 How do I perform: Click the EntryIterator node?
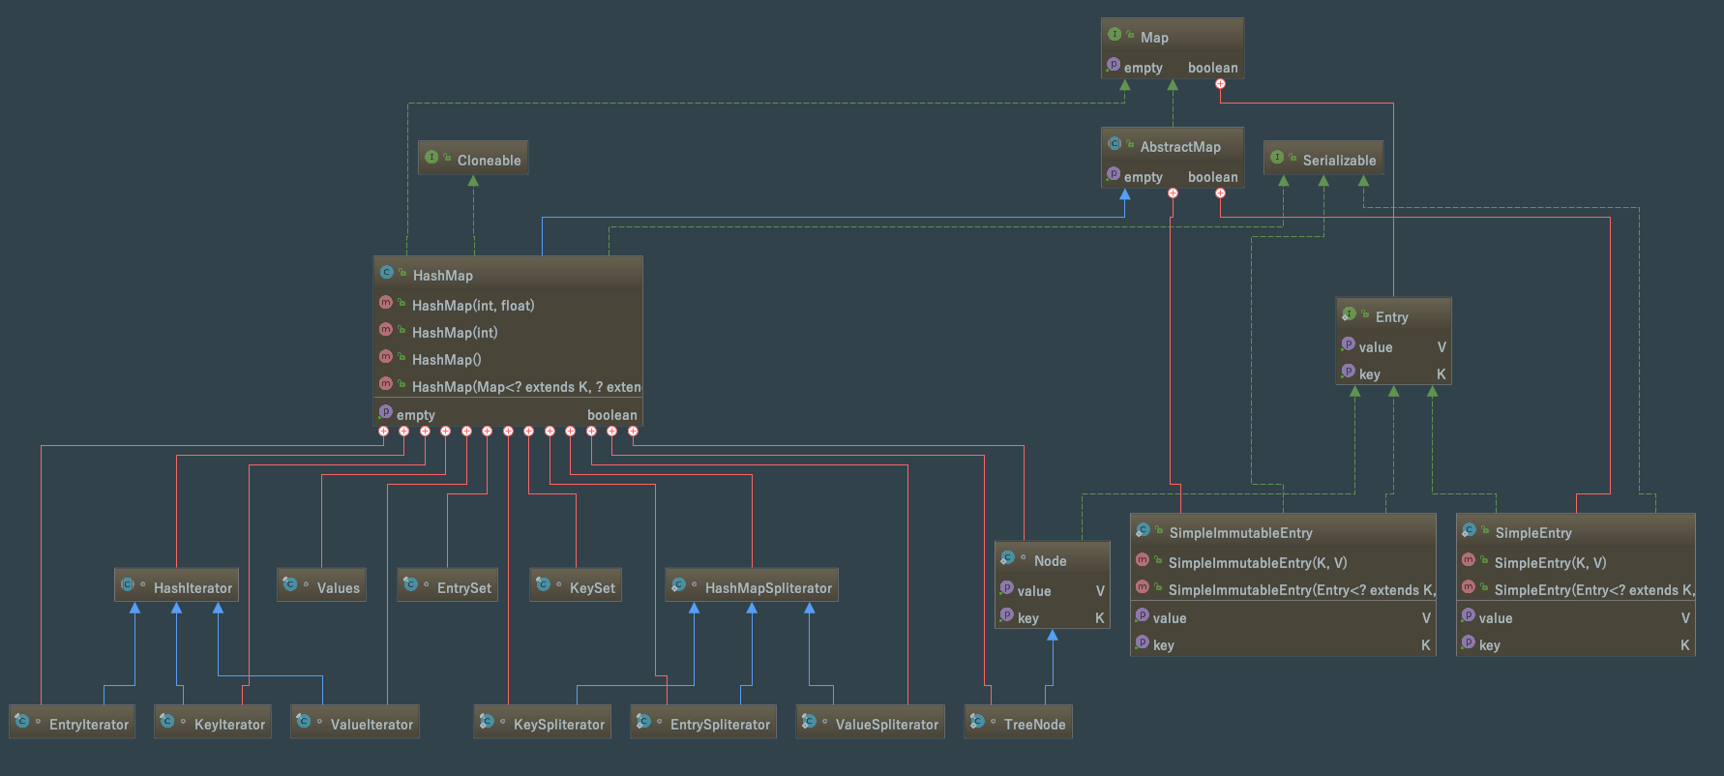(72, 723)
